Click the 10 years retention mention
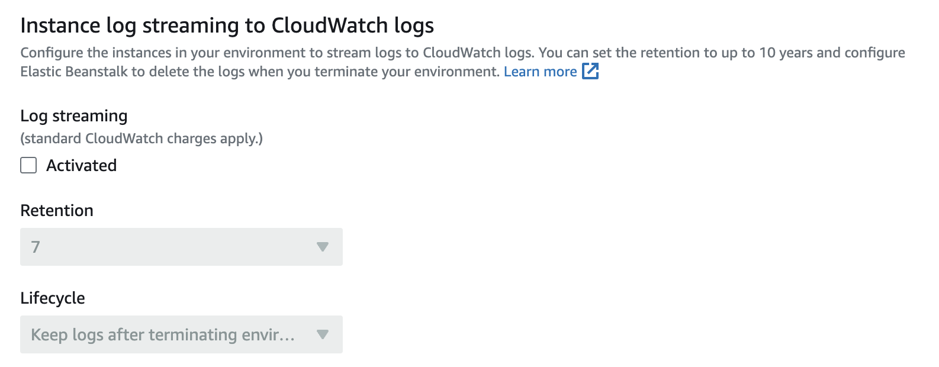 tap(786, 53)
